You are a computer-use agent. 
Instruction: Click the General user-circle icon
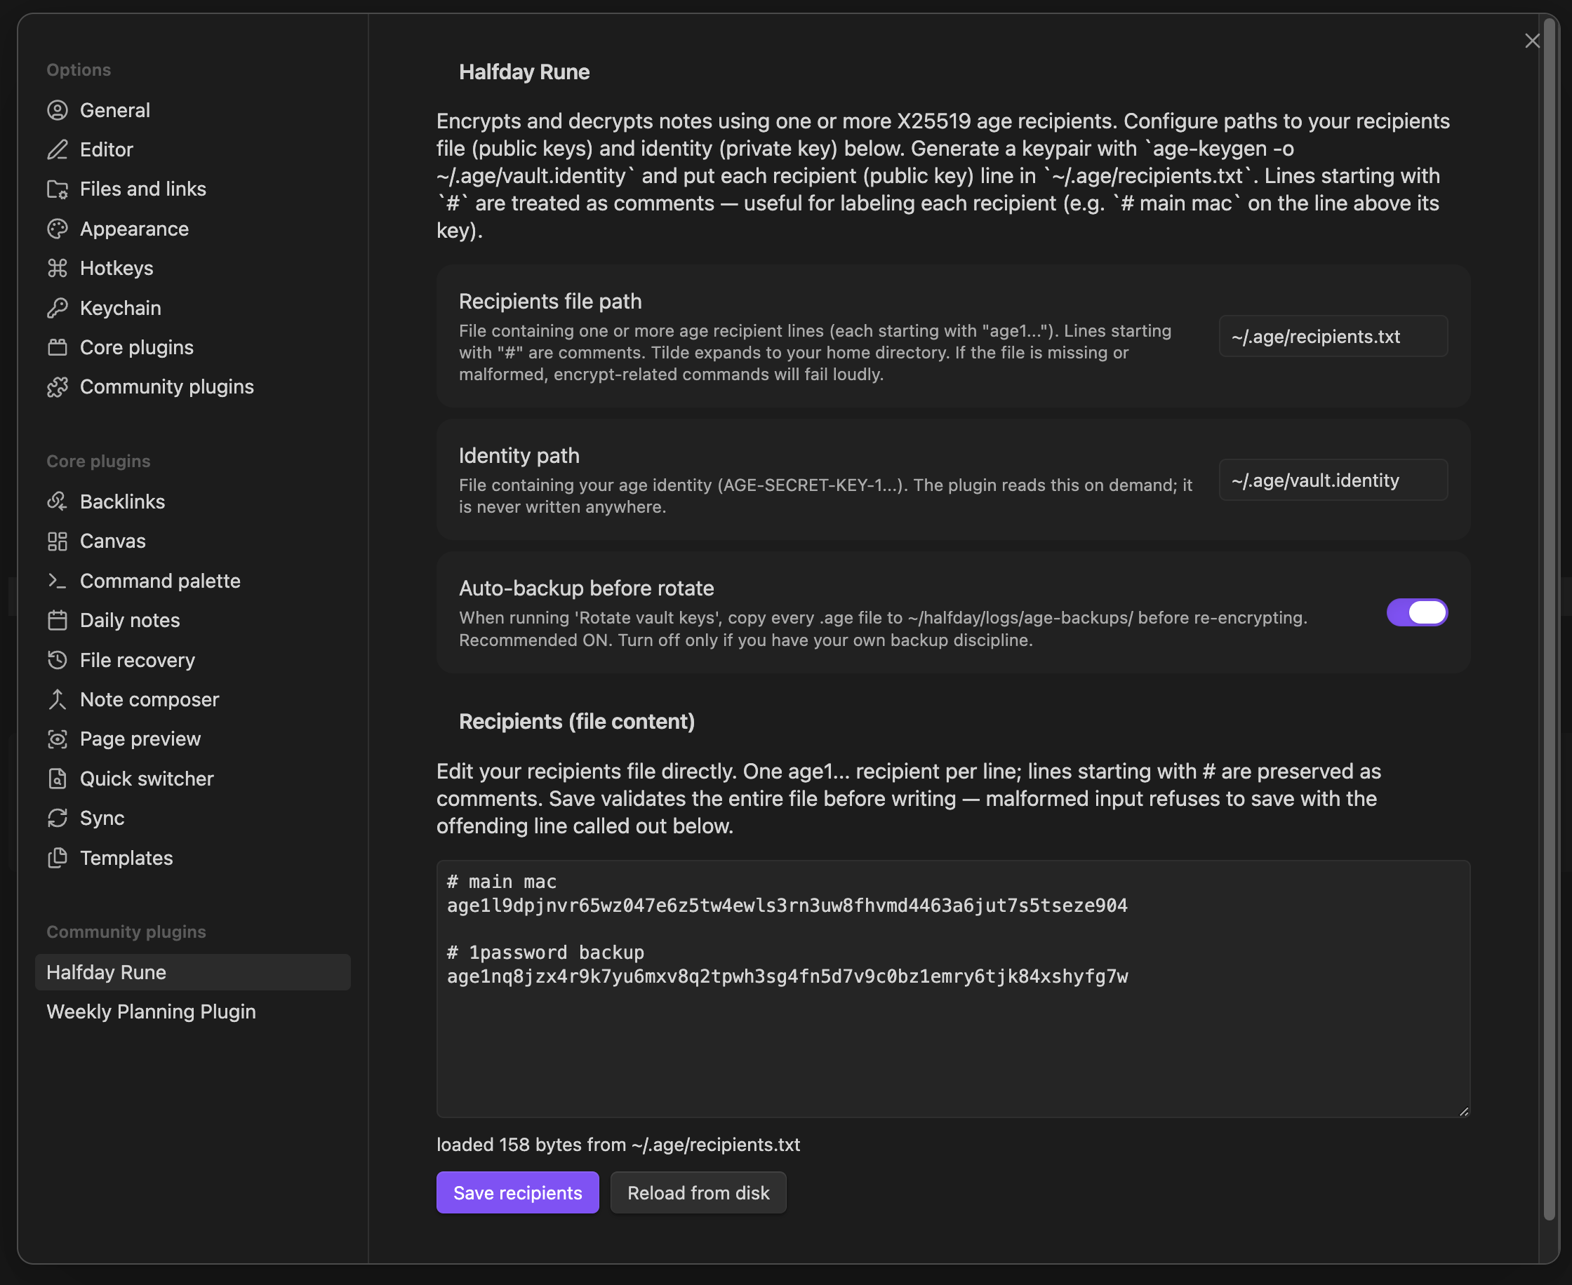[x=57, y=110]
